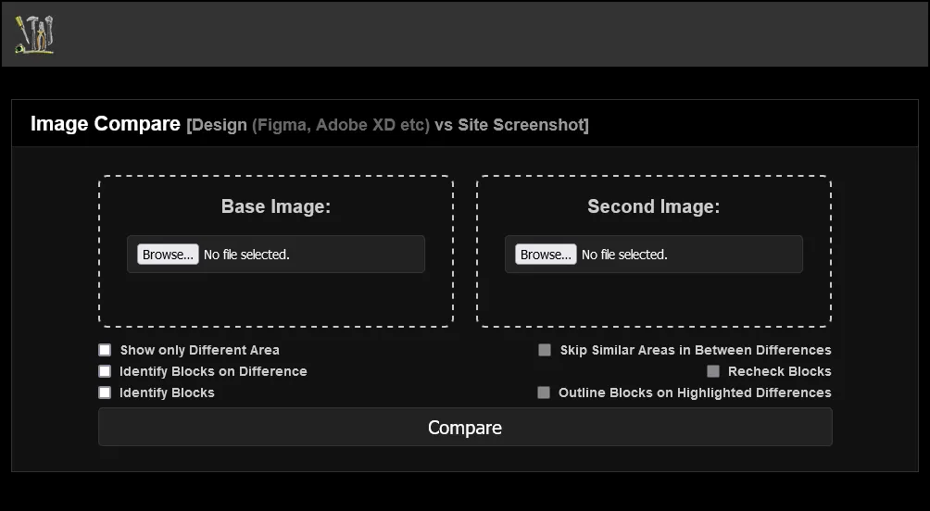Click the Base Image heading text

pos(275,206)
